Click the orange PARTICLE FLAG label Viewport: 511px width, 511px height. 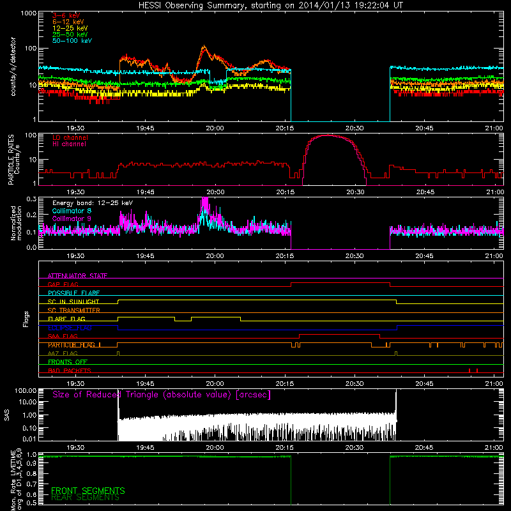point(72,345)
